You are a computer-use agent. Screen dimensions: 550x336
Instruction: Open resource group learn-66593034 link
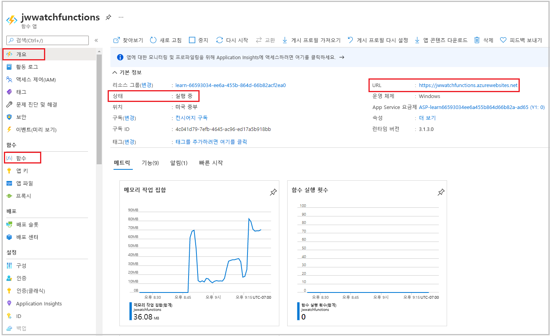(x=231, y=85)
